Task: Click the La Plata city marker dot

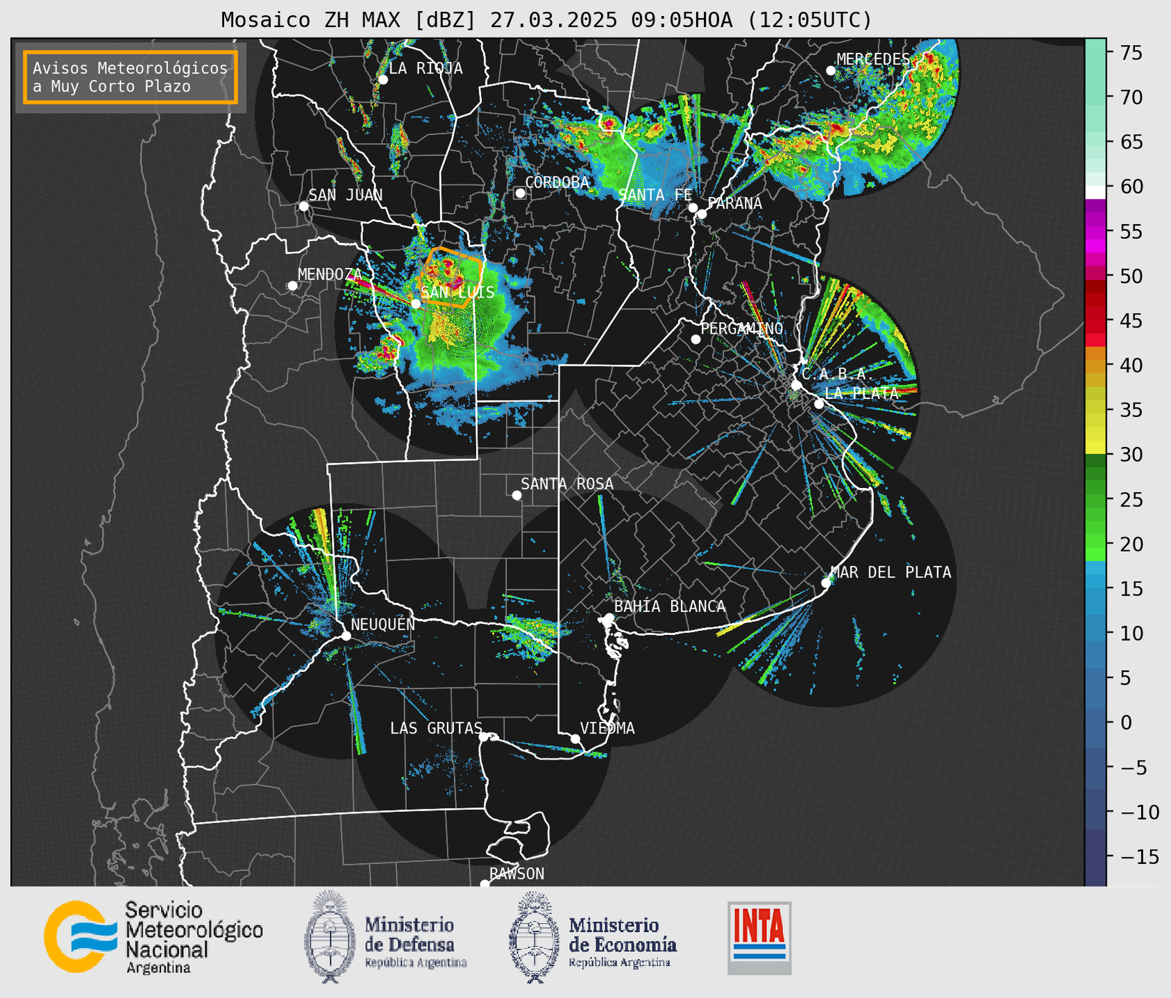Action: (819, 404)
